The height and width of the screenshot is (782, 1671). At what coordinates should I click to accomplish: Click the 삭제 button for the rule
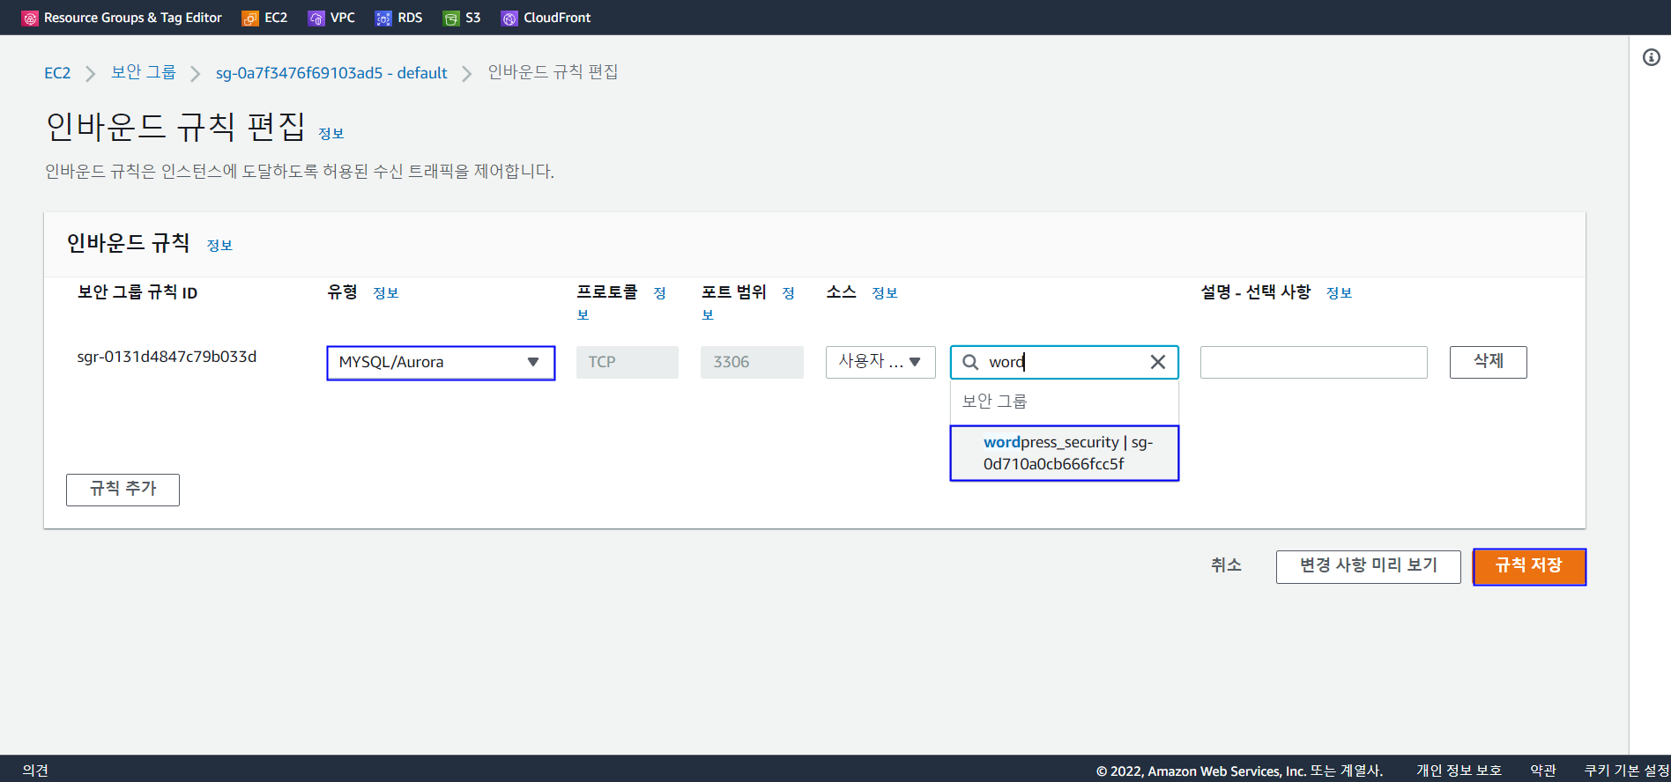click(1489, 362)
